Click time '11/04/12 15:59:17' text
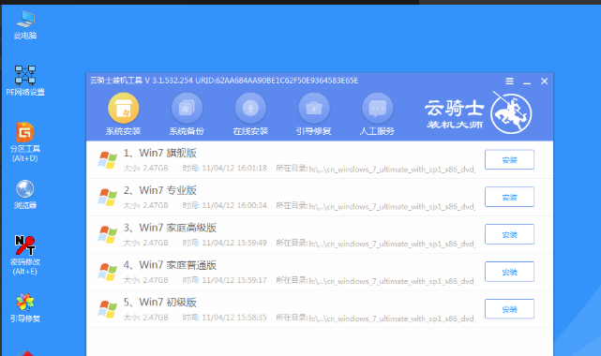Viewport: 601px width, 356px height. (x=234, y=280)
